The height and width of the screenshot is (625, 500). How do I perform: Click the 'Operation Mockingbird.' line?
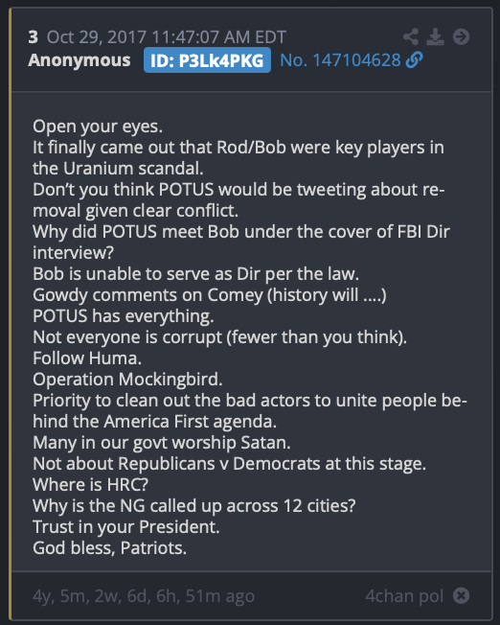127,380
